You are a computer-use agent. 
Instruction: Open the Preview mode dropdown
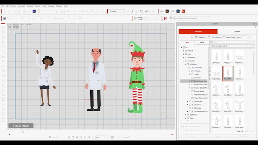[x=116, y=11]
